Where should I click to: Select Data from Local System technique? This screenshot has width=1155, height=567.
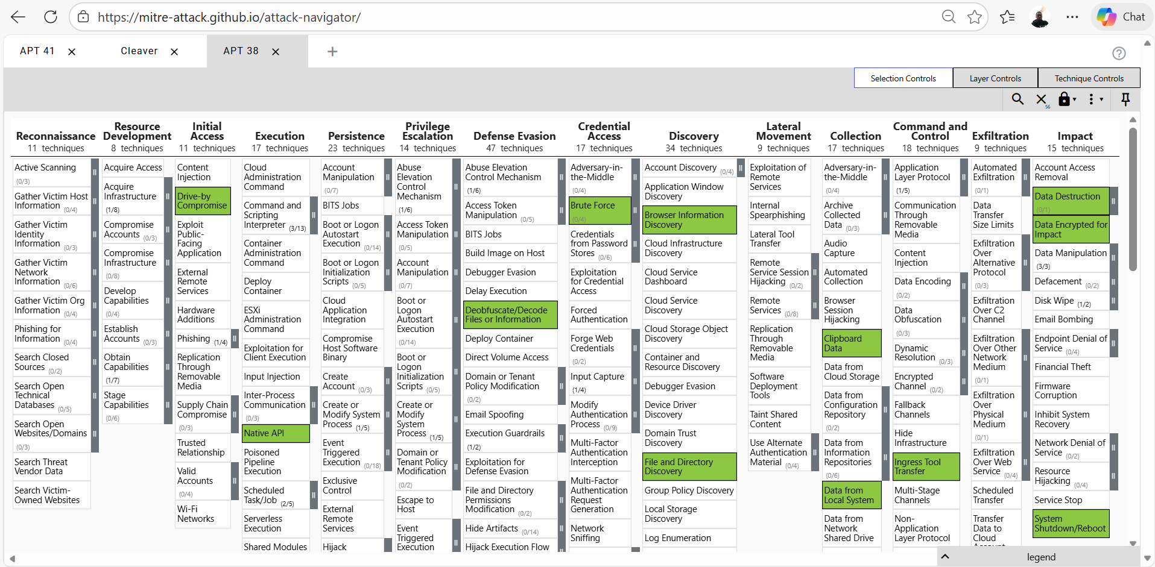(x=852, y=495)
